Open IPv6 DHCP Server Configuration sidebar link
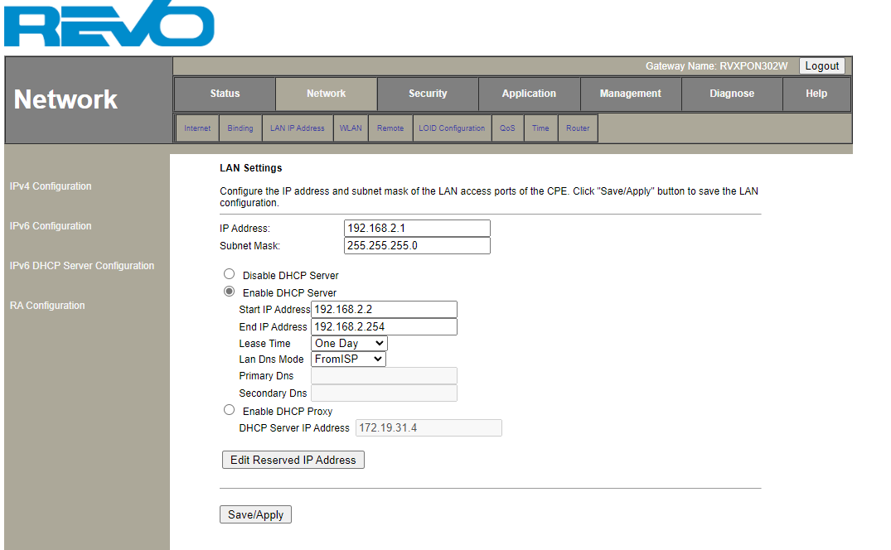 pyautogui.click(x=82, y=266)
